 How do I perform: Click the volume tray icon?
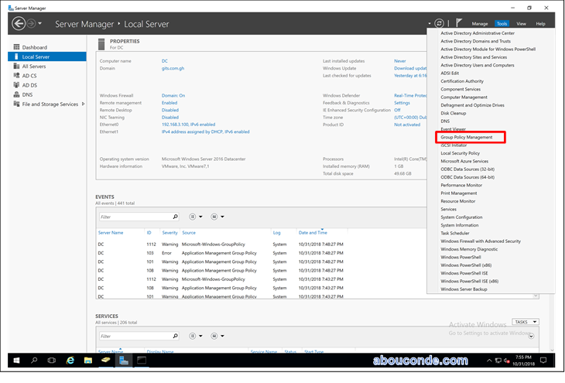[x=506, y=361]
